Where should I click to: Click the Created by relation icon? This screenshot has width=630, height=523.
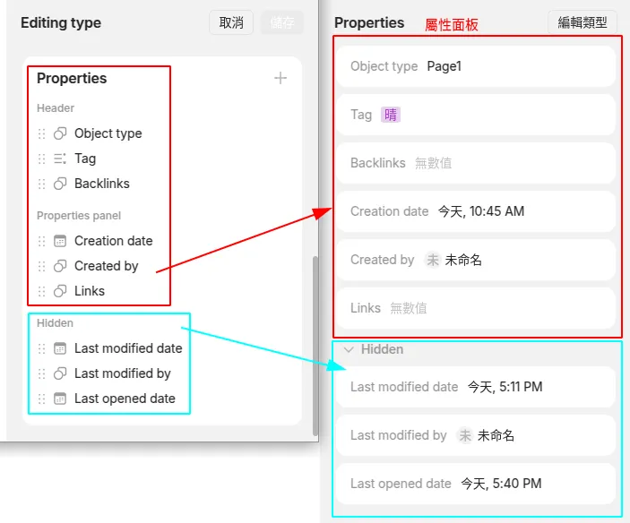[x=60, y=266]
